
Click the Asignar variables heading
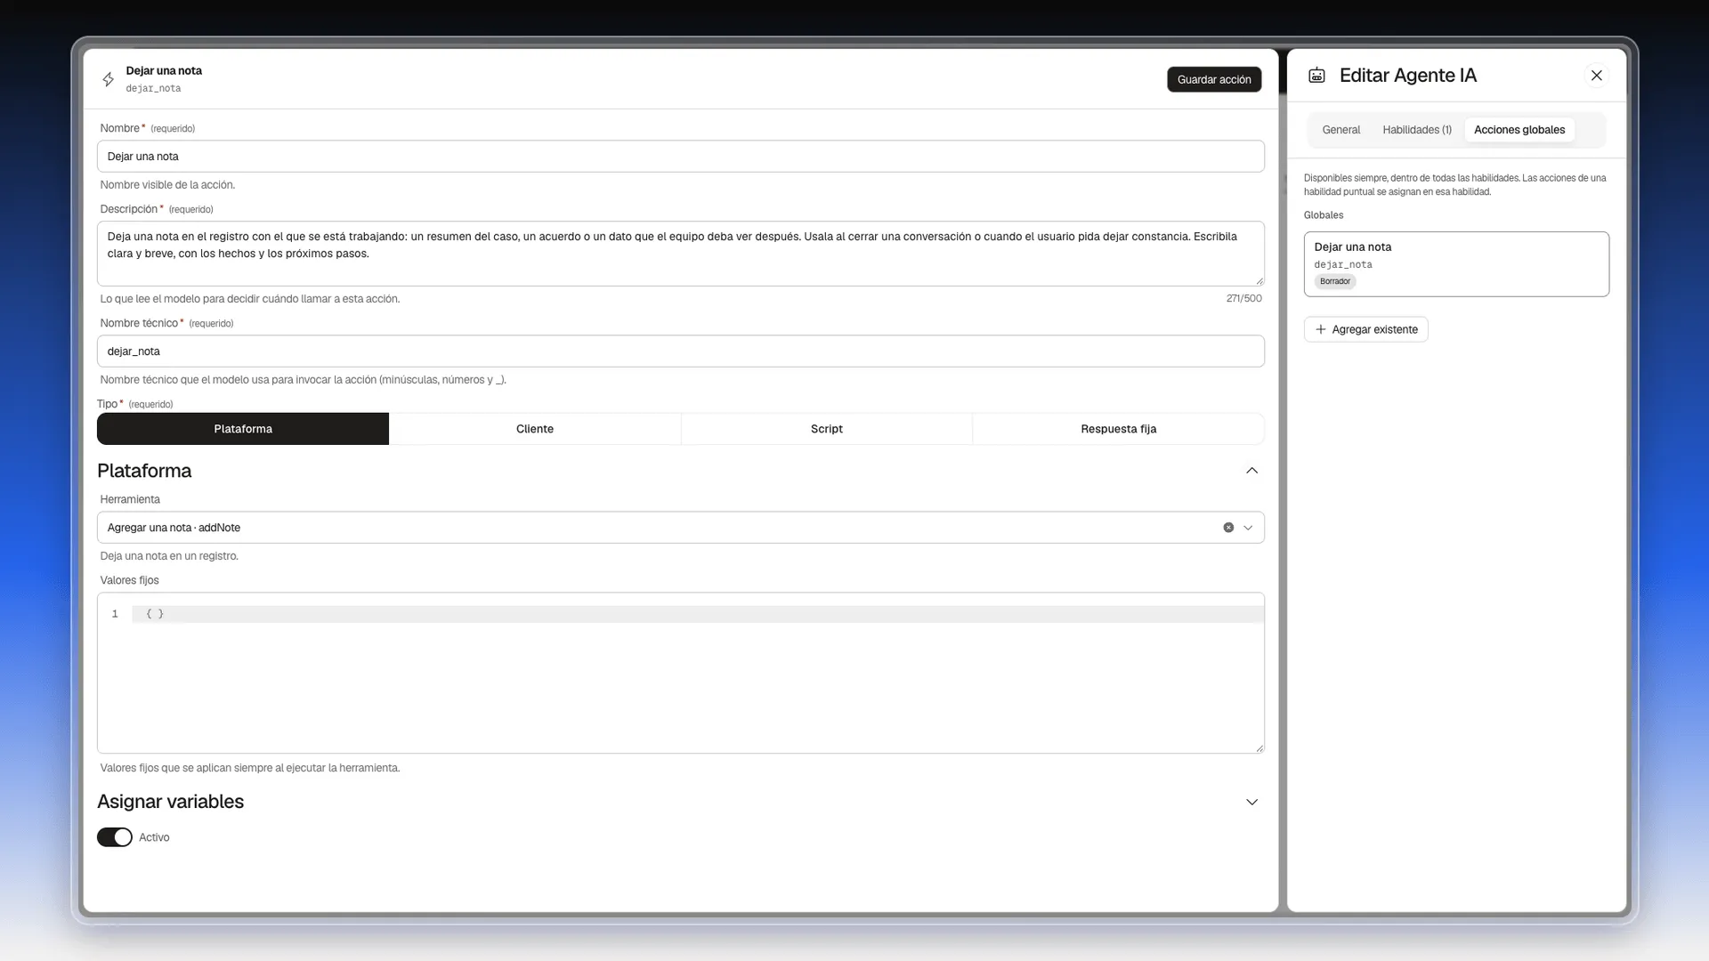click(170, 802)
